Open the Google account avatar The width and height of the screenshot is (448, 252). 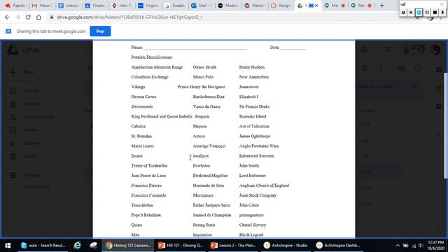pos(435,50)
